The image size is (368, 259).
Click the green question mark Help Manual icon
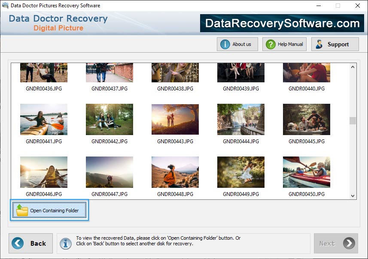click(270, 44)
